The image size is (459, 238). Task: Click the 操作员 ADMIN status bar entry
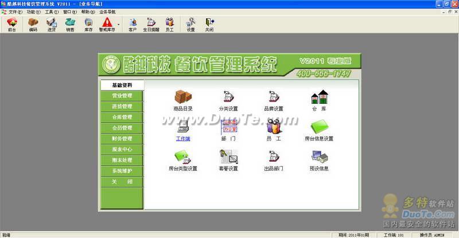(432, 235)
